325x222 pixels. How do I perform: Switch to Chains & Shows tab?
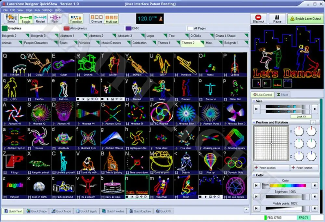point(231,36)
